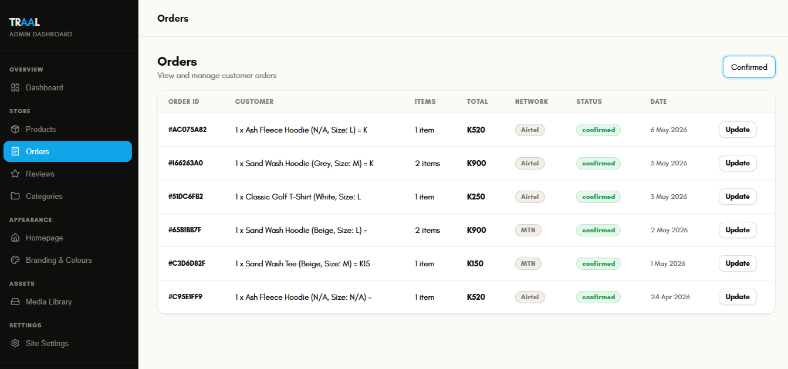Go to Products in sidebar

pos(67,129)
